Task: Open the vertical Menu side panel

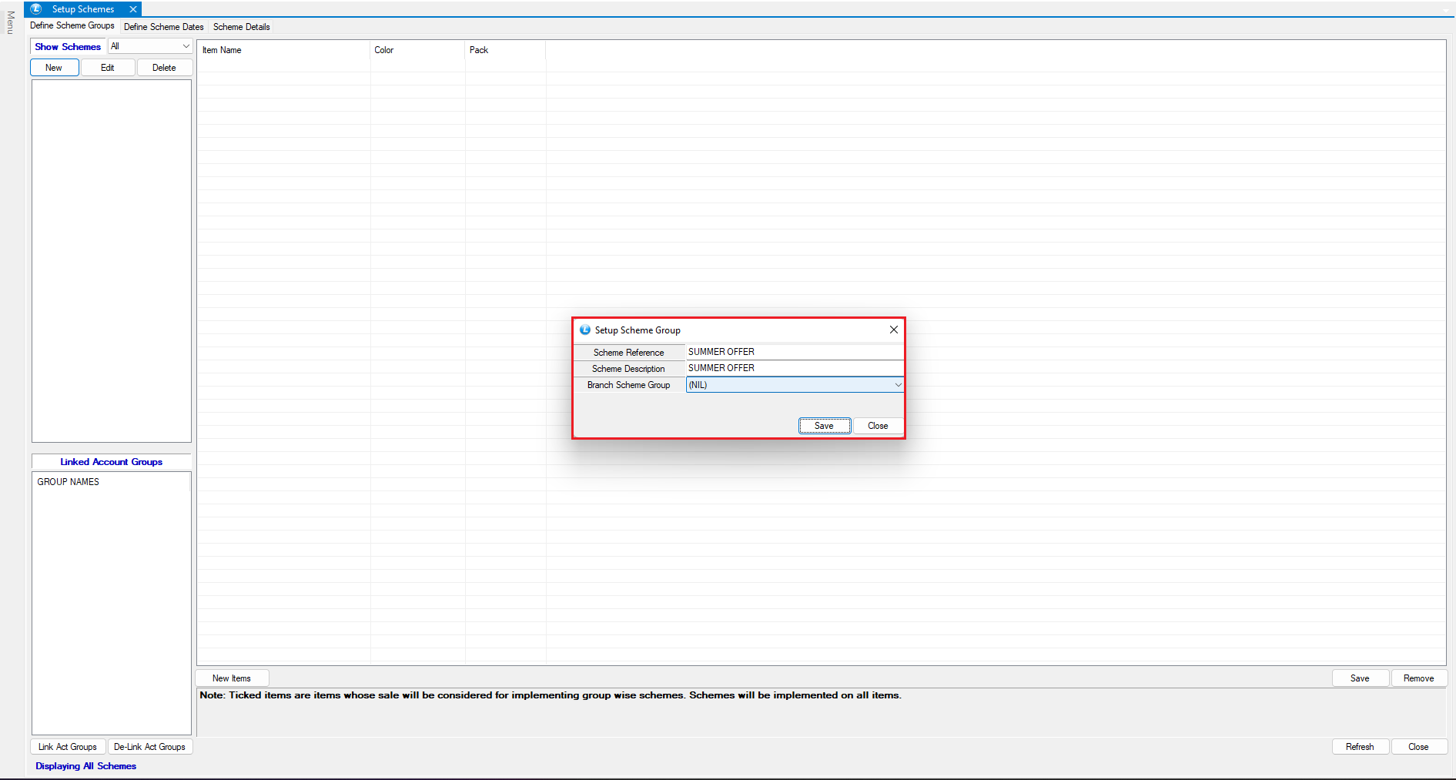Action: [x=11, y=23]
